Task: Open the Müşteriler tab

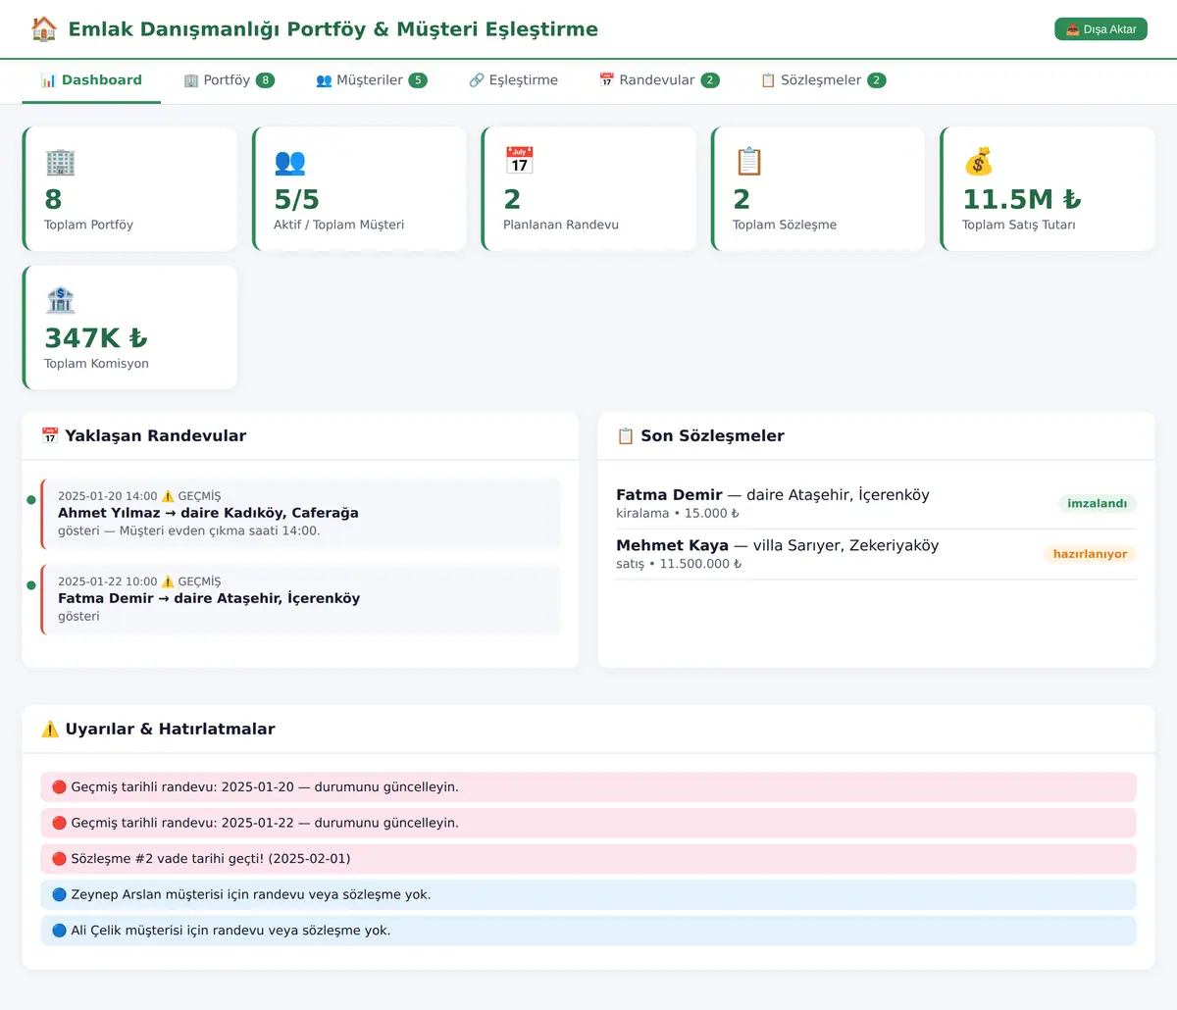Action: [x=372, y=80]
